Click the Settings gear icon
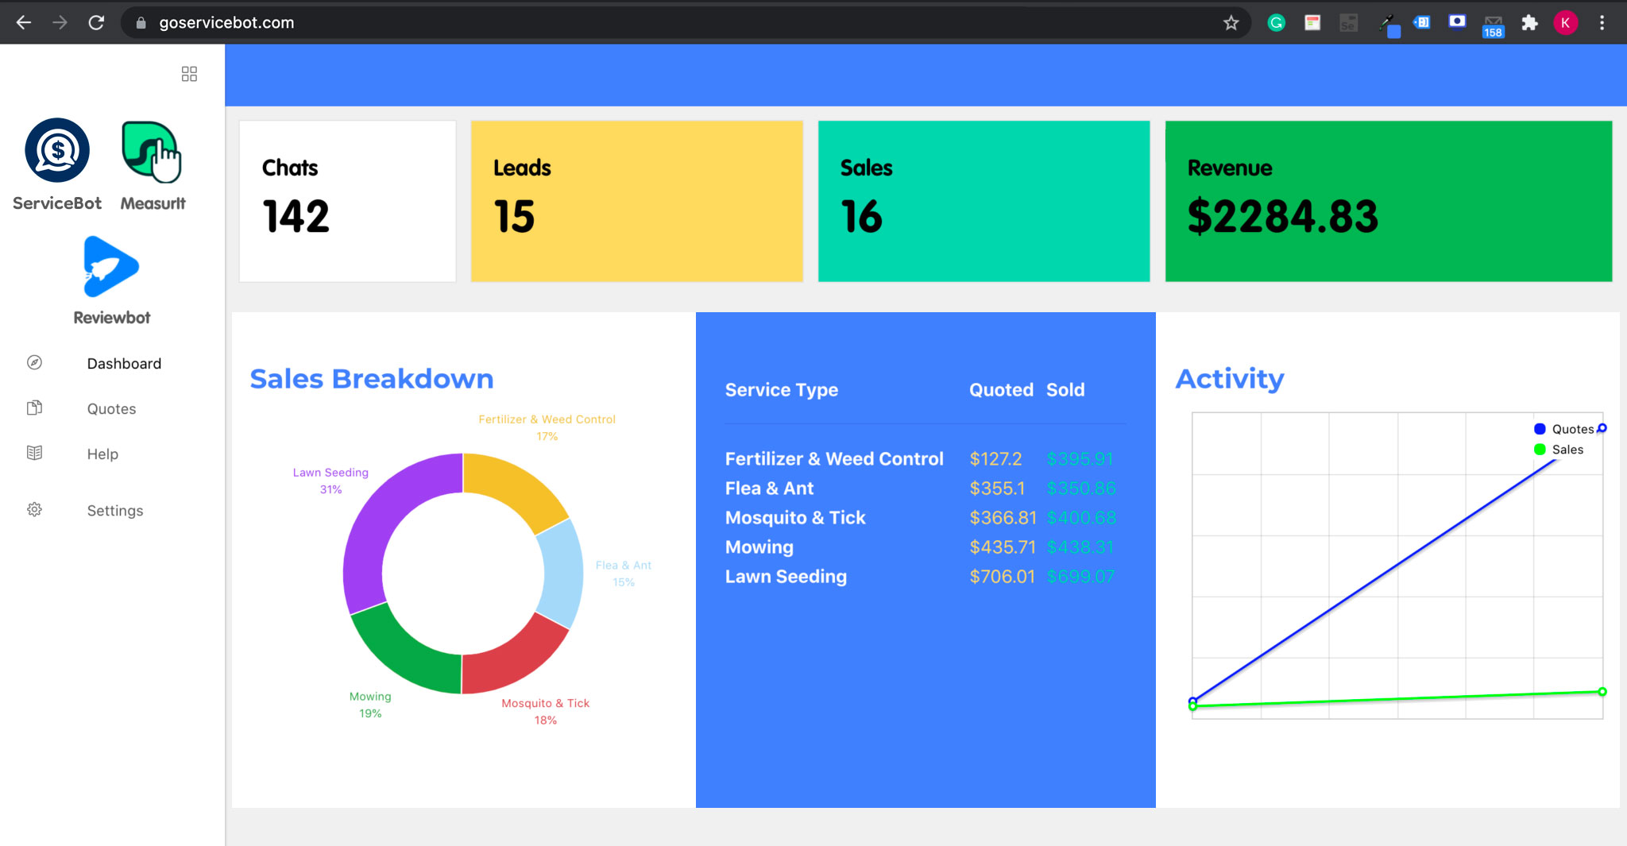The width and height of the screenshot is (1627, 846). point(34,510)
